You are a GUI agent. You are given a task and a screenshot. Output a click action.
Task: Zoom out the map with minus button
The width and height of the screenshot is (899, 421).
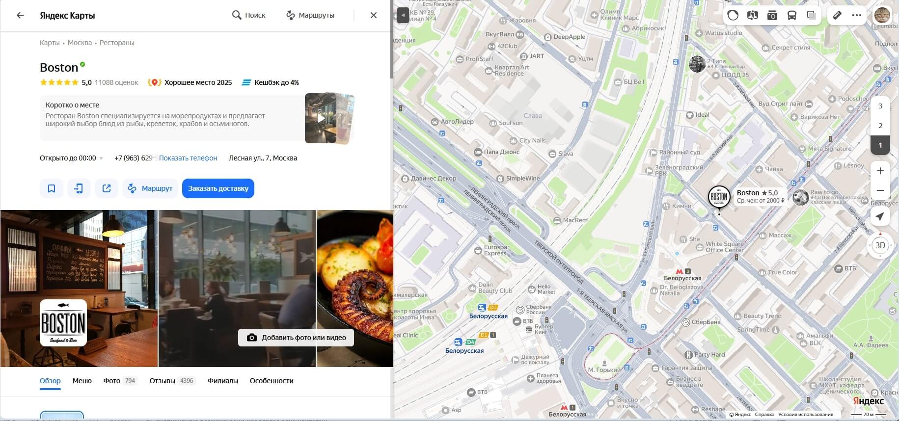(880, 190)
